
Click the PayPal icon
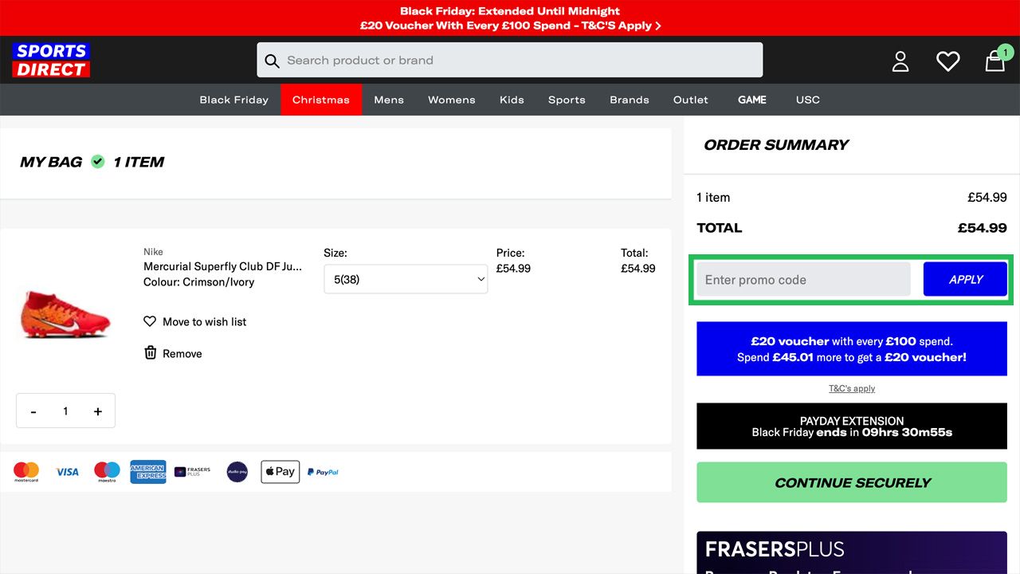coord(323,472)
